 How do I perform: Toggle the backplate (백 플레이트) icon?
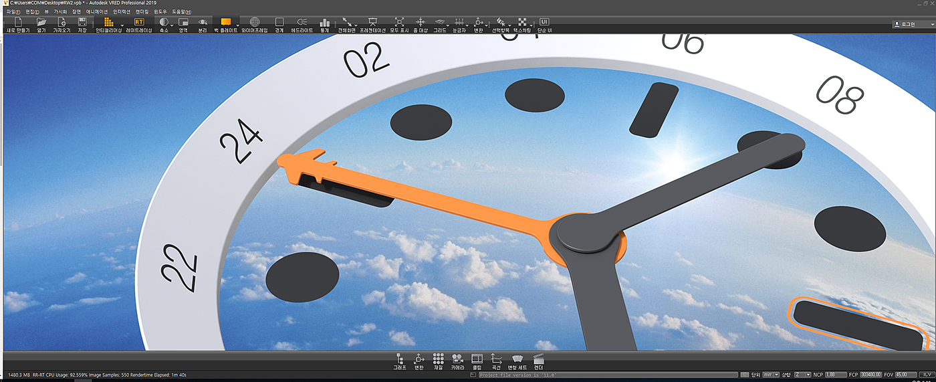[225, 22]
